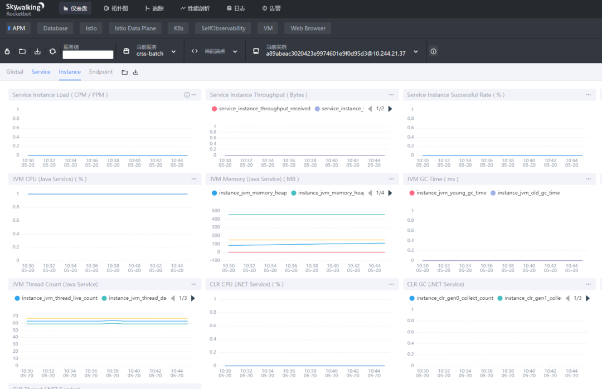Toggle instance_jvm_old_gc_time legend series
The image size is (602, 389).
525,193
